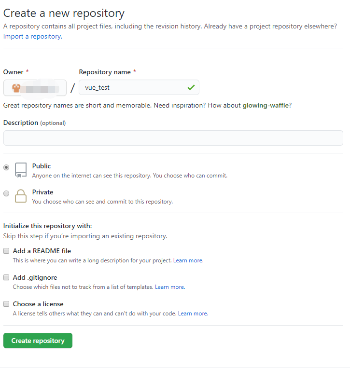
Task: Click the Repository name field containing vue_test
Action: click(139, 87)
